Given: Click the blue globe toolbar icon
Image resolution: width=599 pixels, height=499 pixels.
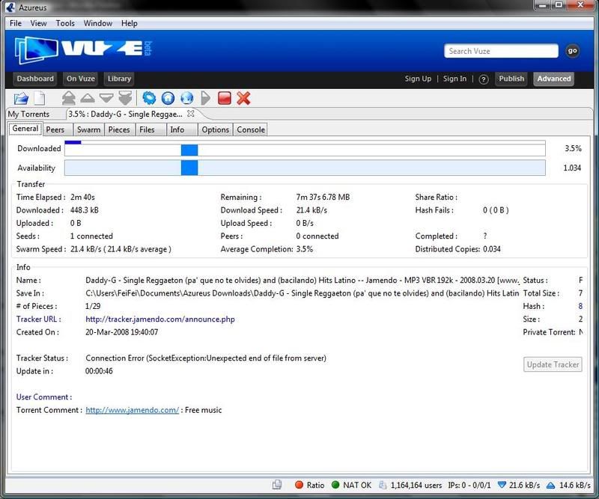Looking at the screenshot, I should (186, 98).
